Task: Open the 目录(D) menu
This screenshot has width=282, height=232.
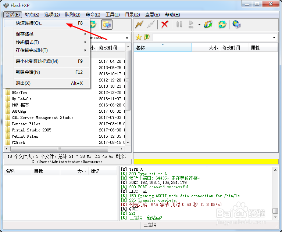Action: (133, 15)
